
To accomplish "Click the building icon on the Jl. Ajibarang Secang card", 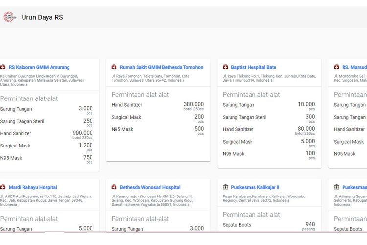I will (337, 187).
